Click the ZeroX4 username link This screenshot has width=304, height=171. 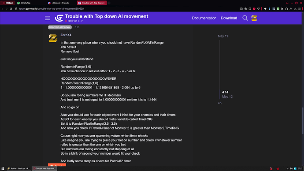[66, 35]
